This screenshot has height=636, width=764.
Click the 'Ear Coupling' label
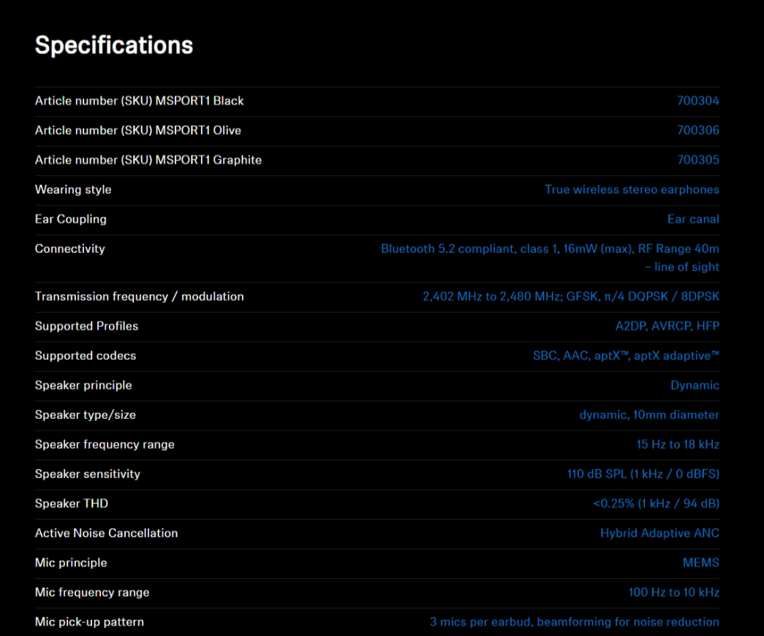pos(71,219)
